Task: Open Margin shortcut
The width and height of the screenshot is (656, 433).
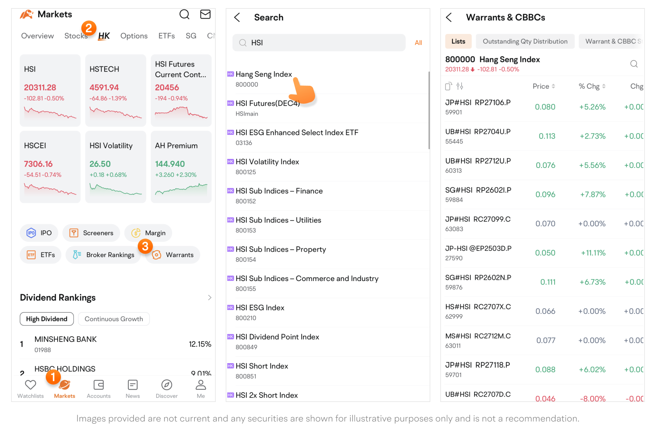Action: (148, 233)
